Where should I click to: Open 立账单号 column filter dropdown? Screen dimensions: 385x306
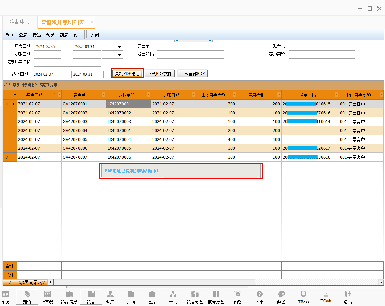coord(148,95)
